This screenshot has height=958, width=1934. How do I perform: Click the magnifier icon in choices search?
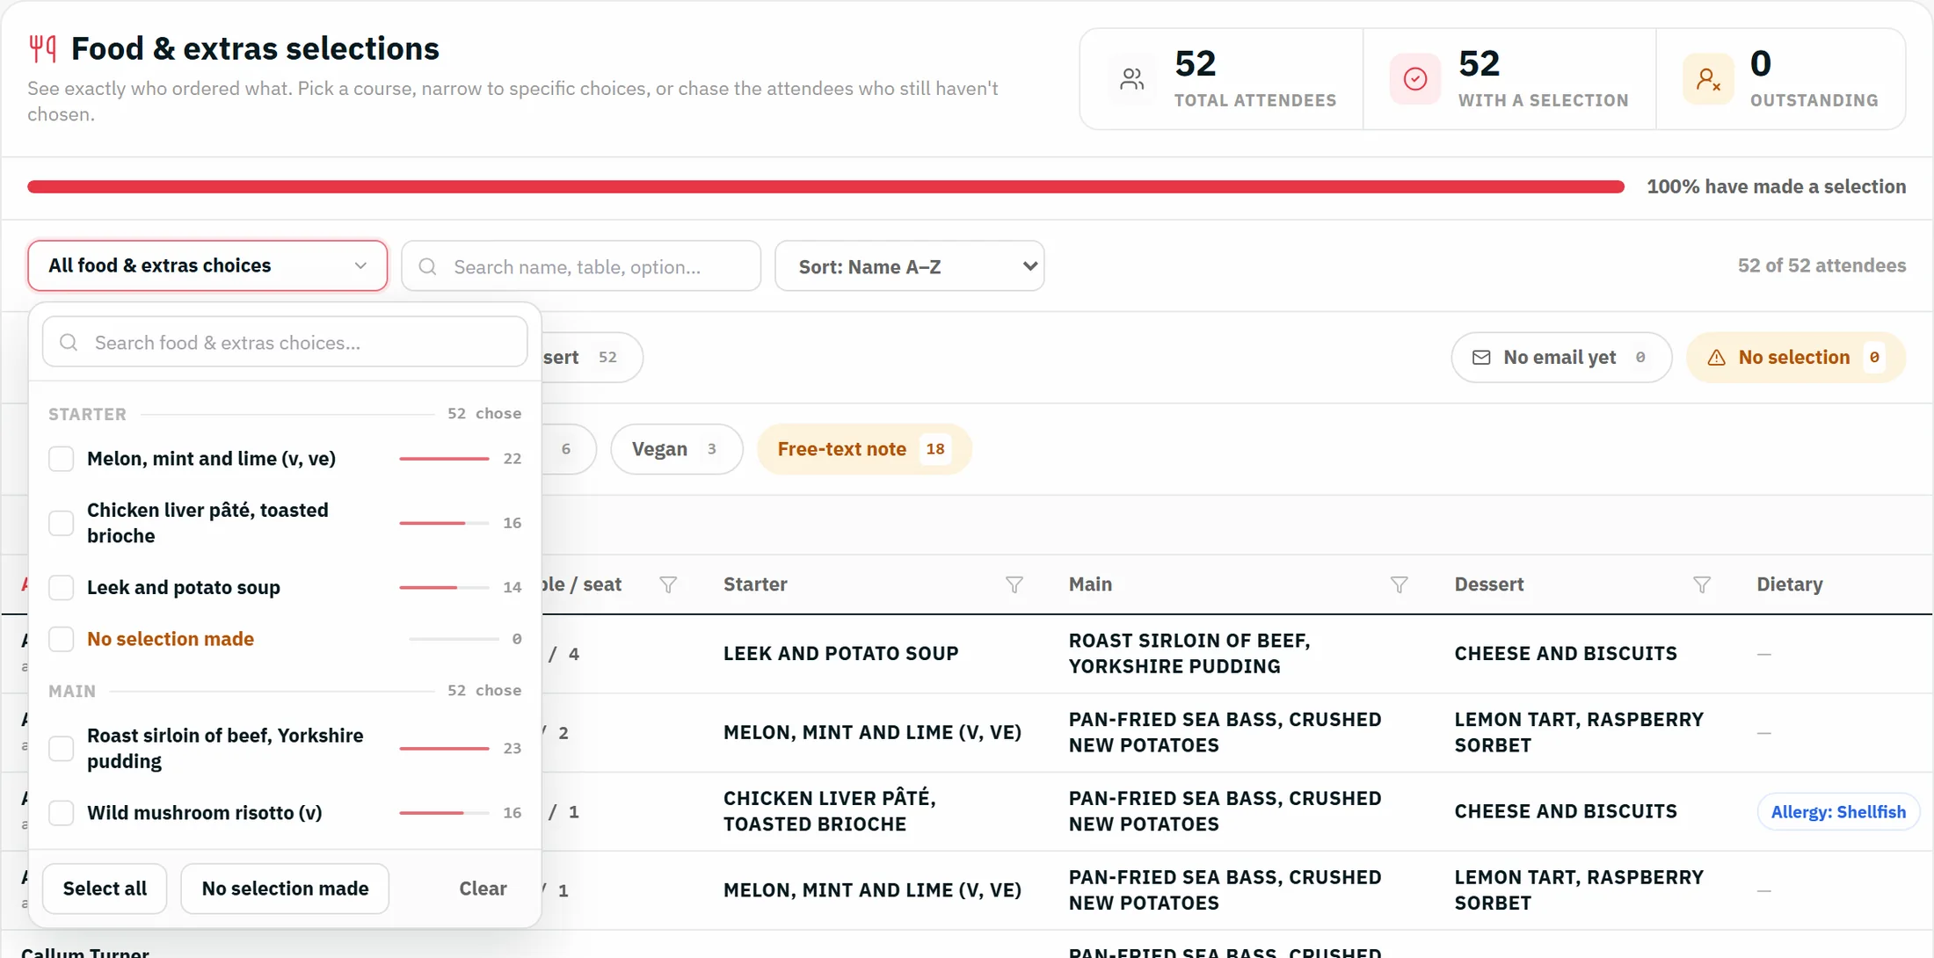(x=69, y=343)
